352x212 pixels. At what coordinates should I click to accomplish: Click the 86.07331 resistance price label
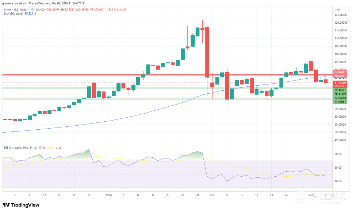(341, 76)
